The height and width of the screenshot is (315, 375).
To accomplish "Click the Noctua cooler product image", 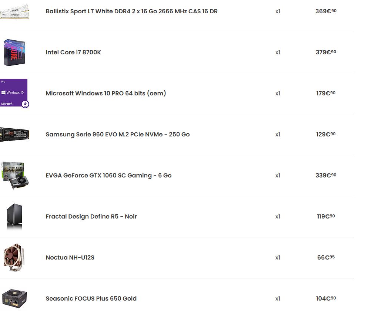I will [x=14, y=257].
